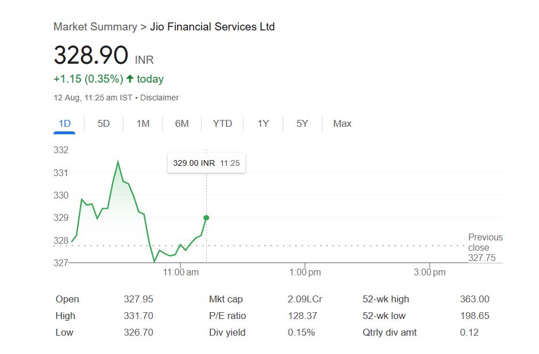
Task: Click the chart peak near 331
Action: pyautogui.click(x=118, y=162)
